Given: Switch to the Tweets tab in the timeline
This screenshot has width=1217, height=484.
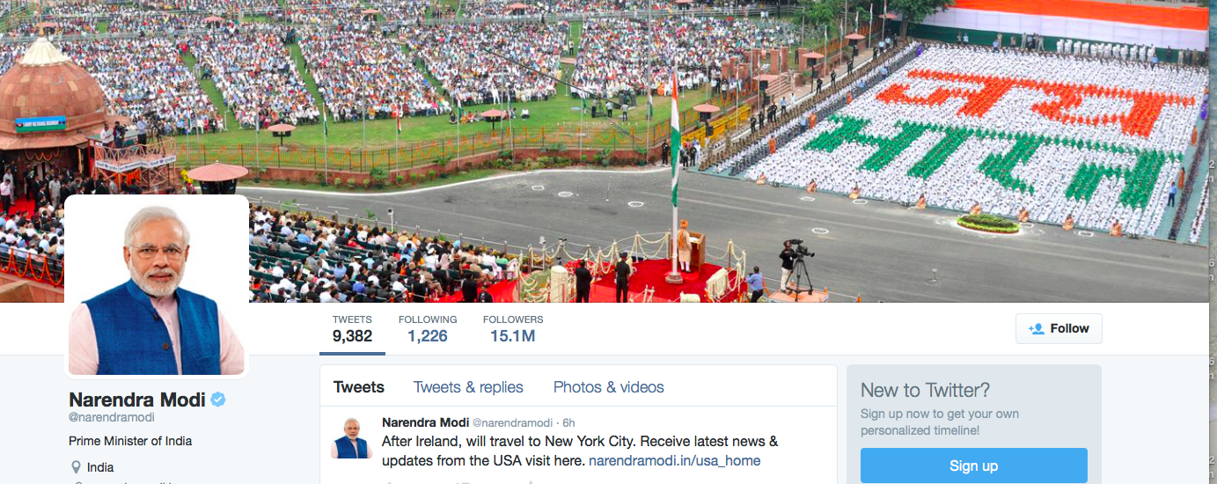Looking at the screenshot, I should [359, 387].
